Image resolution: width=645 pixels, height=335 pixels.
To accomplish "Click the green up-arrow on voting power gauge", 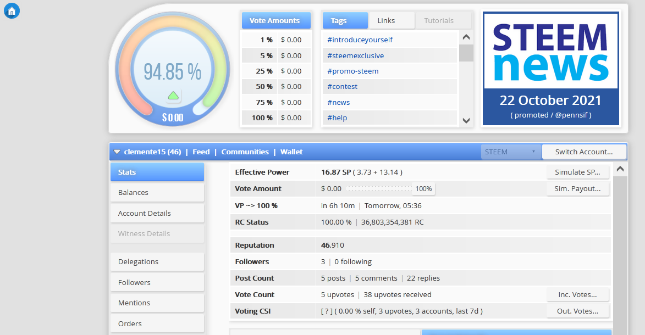I will [x=173, y=96].
